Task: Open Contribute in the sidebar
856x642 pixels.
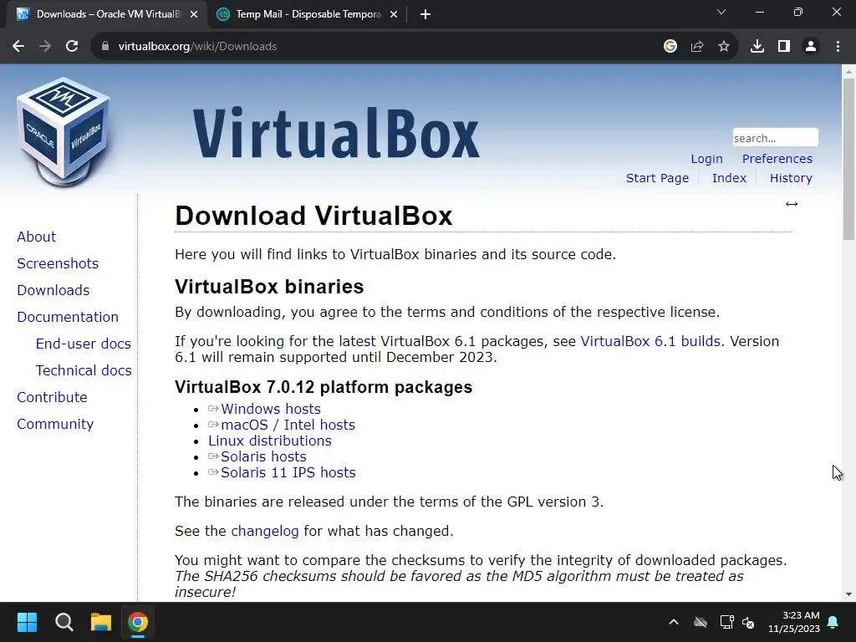Action: 52,397
